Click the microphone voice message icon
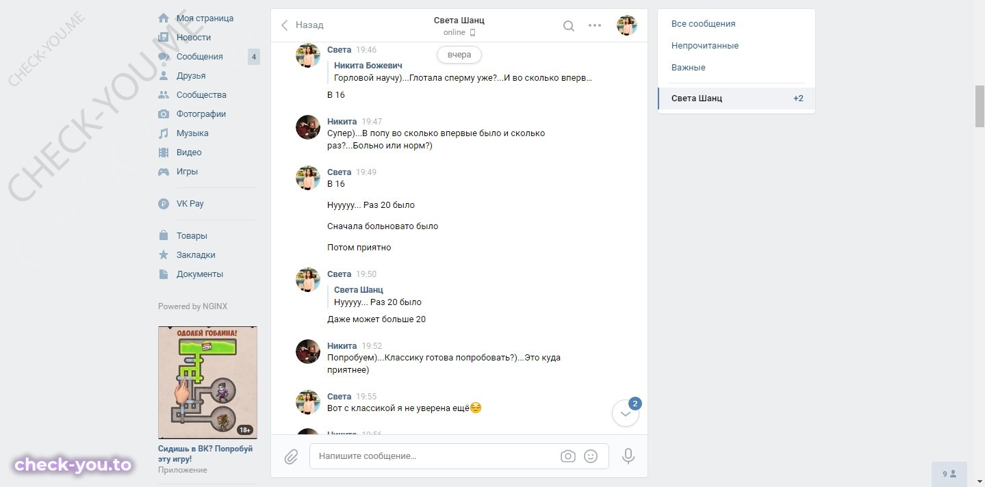 628,456
